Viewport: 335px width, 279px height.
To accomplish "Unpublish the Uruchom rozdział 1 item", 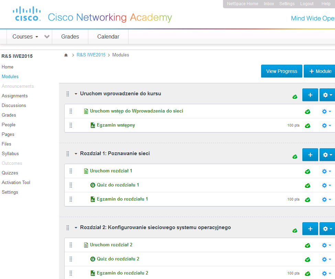I will (308, 172).
